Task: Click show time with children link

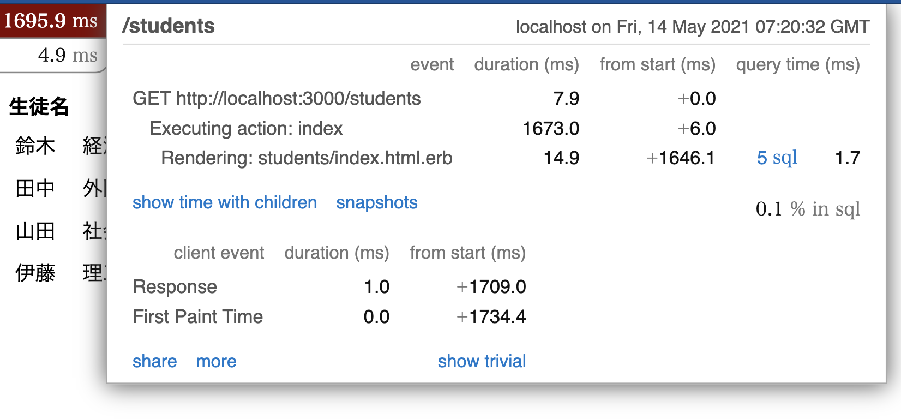Action: click(x=225, y=202)
